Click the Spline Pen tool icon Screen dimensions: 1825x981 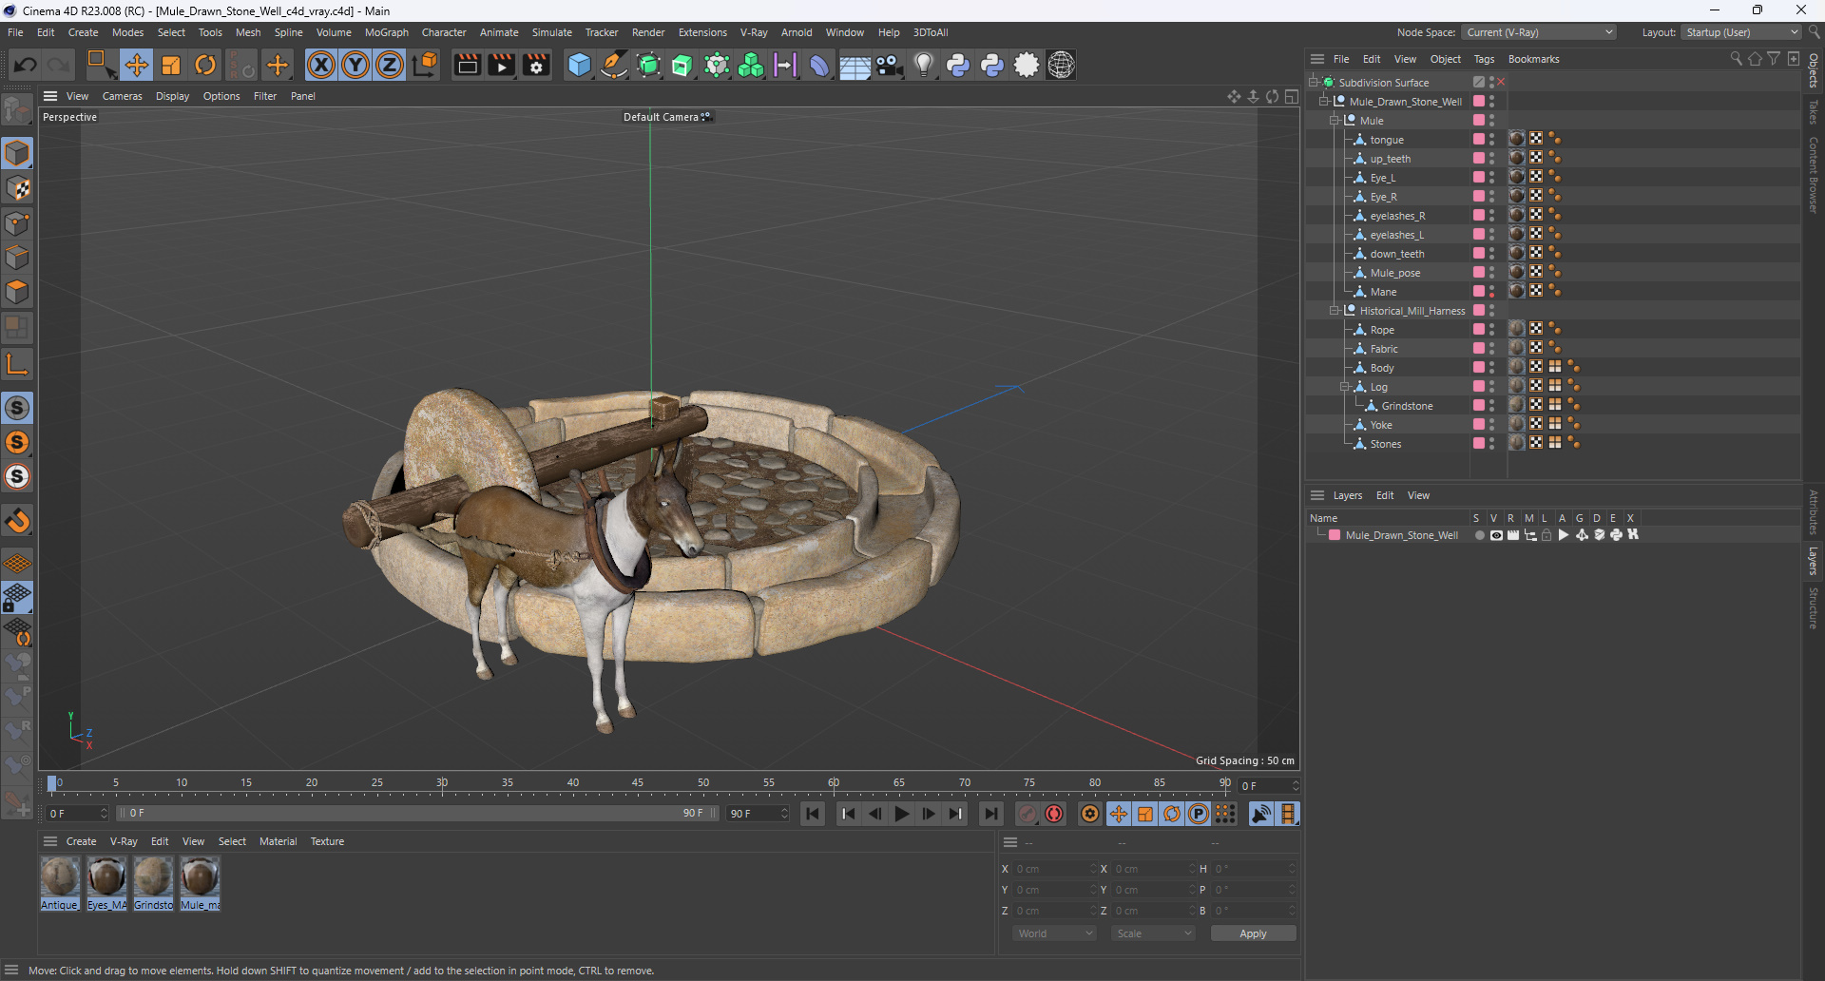[x=614, y=65]
